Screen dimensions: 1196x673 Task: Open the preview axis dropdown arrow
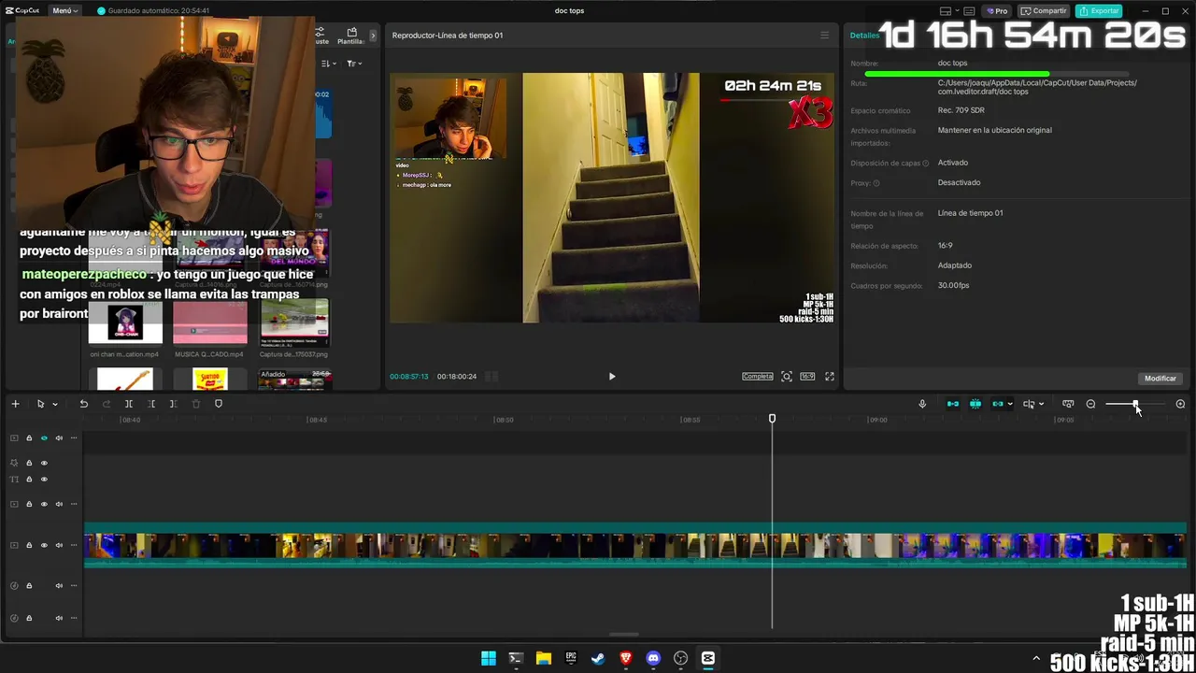pyautogui.click(x=1041, y=404)
